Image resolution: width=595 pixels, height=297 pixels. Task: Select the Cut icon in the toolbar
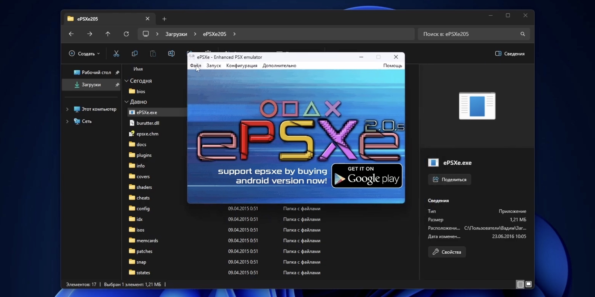(x=116, y=53)
